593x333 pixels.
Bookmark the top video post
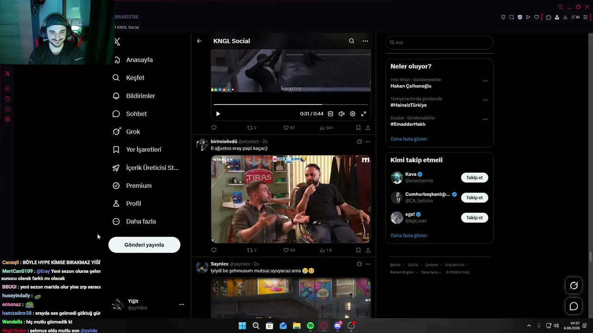point(358,128)
